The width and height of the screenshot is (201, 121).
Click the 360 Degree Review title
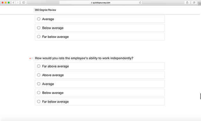pos(45,10)
